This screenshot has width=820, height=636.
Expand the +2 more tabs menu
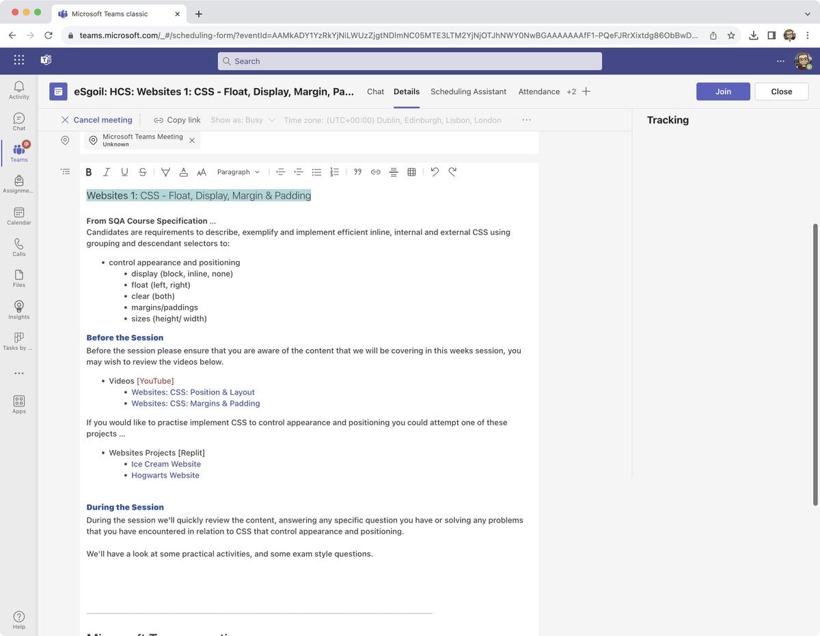(x=571, y=92)
